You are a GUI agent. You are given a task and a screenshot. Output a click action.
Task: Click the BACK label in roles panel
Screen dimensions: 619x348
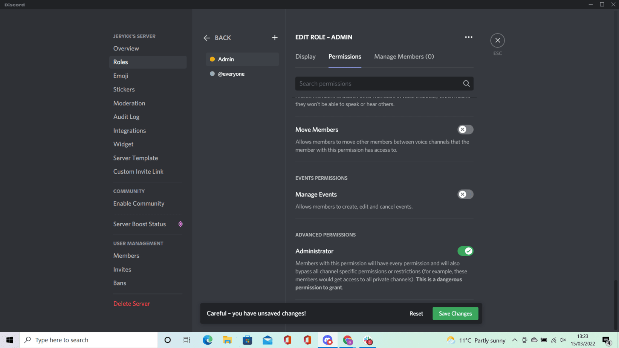(223, 38)
